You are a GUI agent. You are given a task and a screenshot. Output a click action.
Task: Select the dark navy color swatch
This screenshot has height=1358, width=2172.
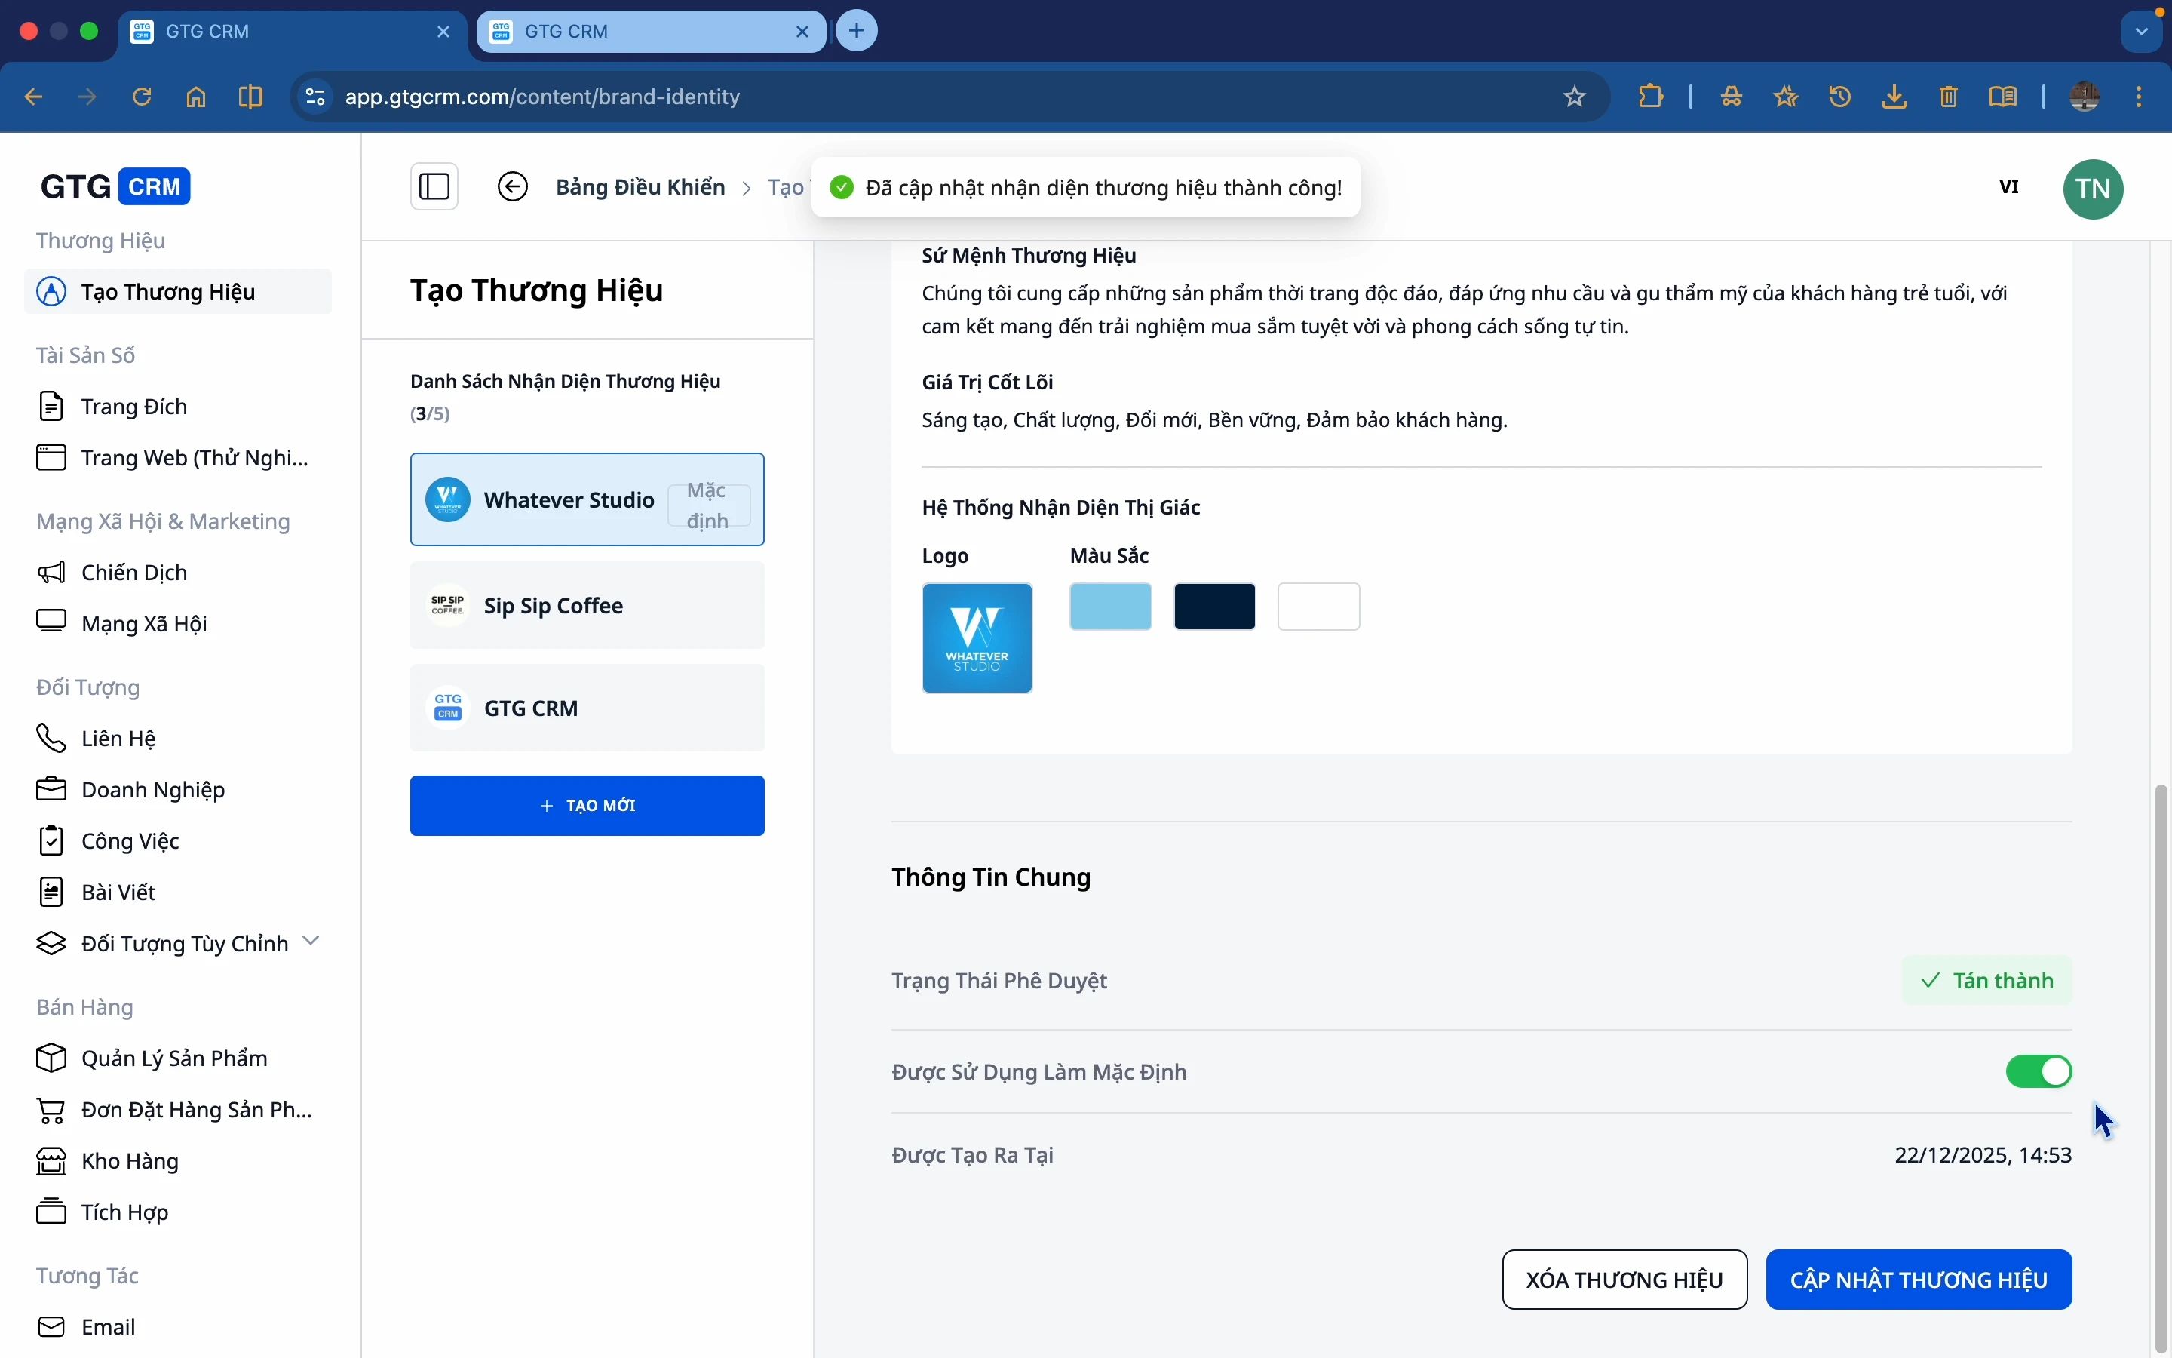[x=1215, y=607]
